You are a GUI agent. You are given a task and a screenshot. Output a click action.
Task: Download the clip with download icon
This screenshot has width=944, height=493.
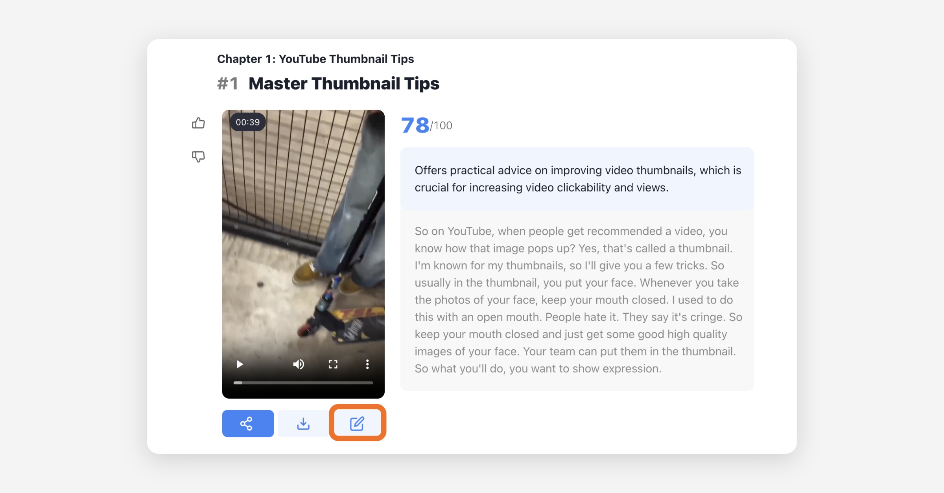tap(303, 423)
